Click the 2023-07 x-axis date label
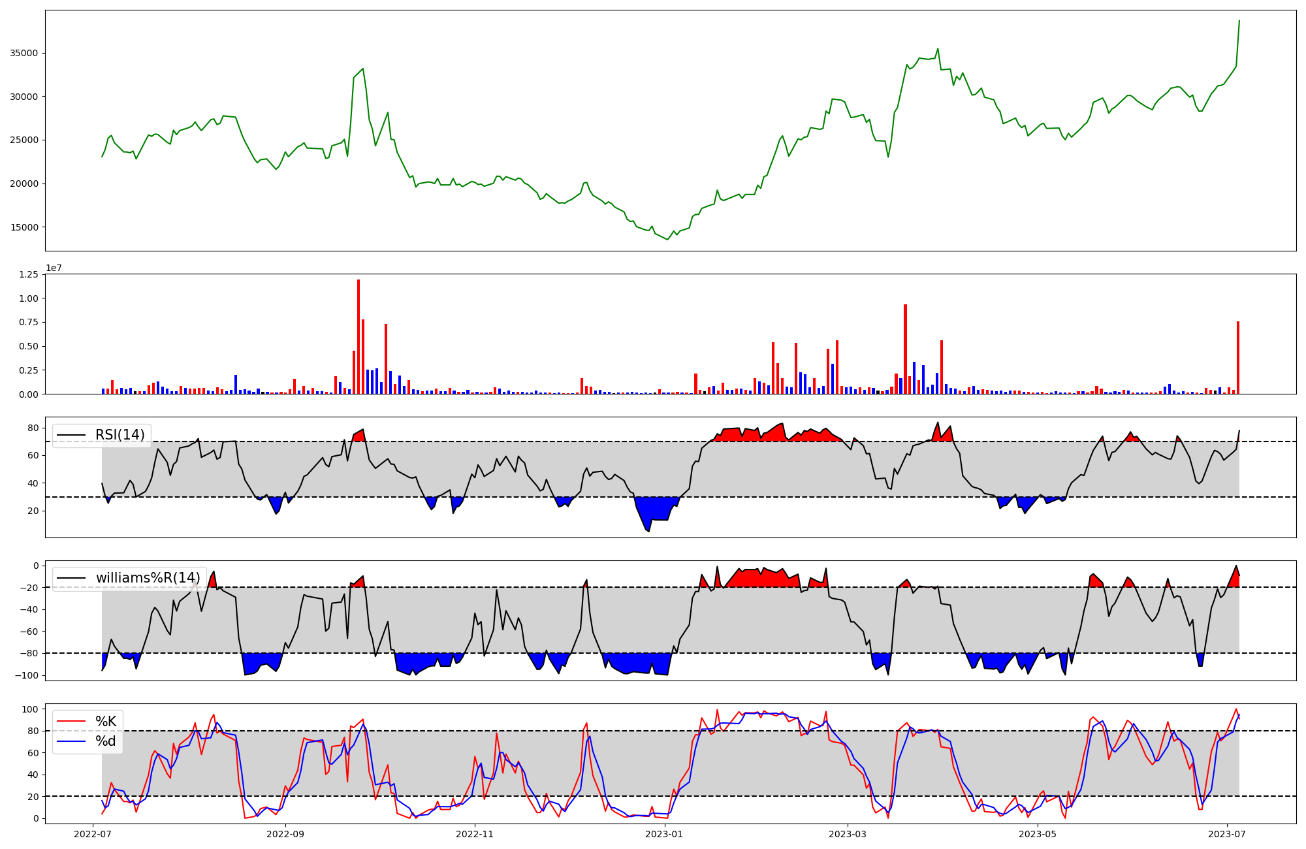This screenshot has width=1306, height=849. 1227,834
